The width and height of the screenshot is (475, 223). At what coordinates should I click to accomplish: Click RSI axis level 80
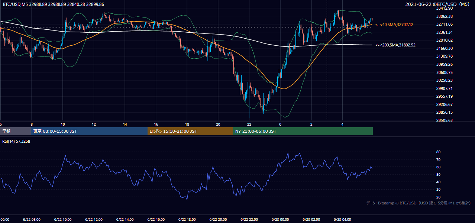438,152
